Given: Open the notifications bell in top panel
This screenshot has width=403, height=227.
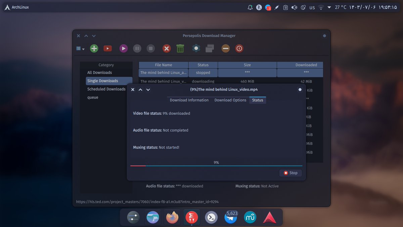Looking at the screenshot, I should (250, 7).
